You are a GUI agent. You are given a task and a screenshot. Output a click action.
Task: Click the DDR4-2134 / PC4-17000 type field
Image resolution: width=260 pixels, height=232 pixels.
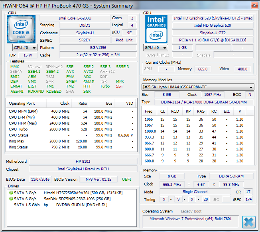[x=204, y=102]
